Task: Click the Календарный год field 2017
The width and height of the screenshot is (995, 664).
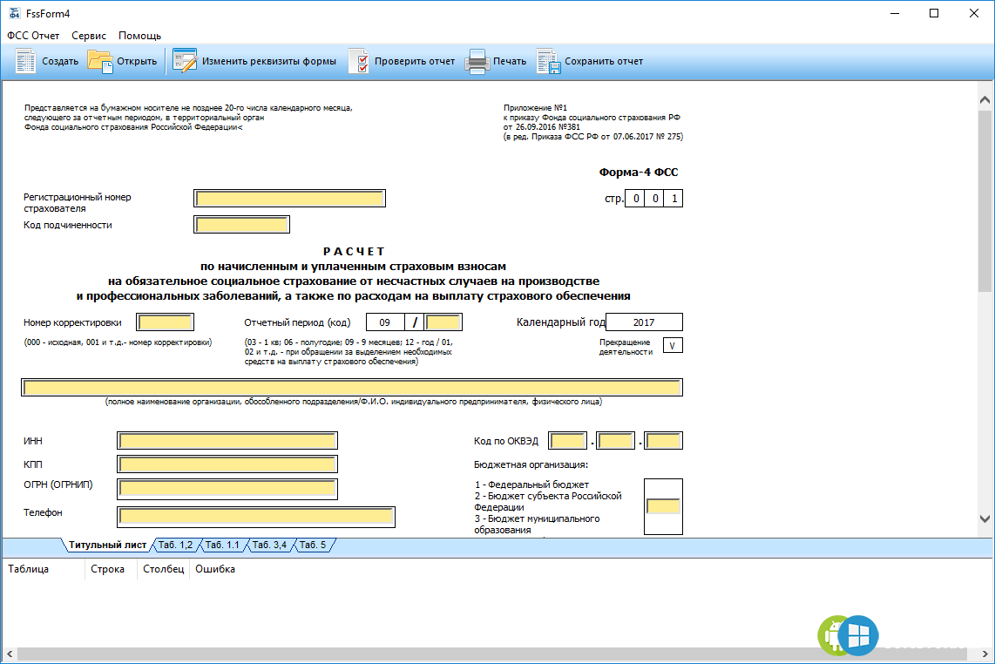Action: point(644,322)
